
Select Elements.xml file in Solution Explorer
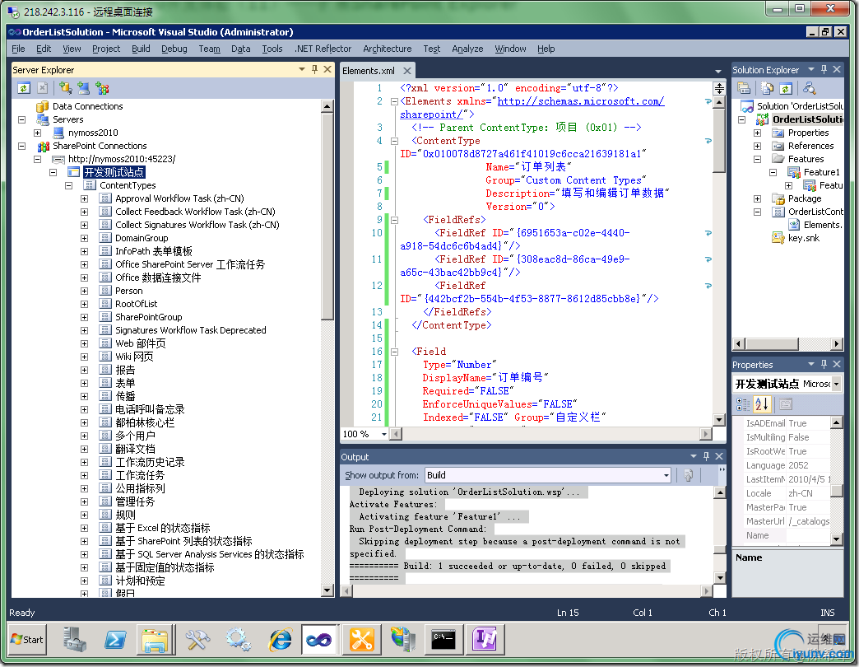tap(823, 225)
